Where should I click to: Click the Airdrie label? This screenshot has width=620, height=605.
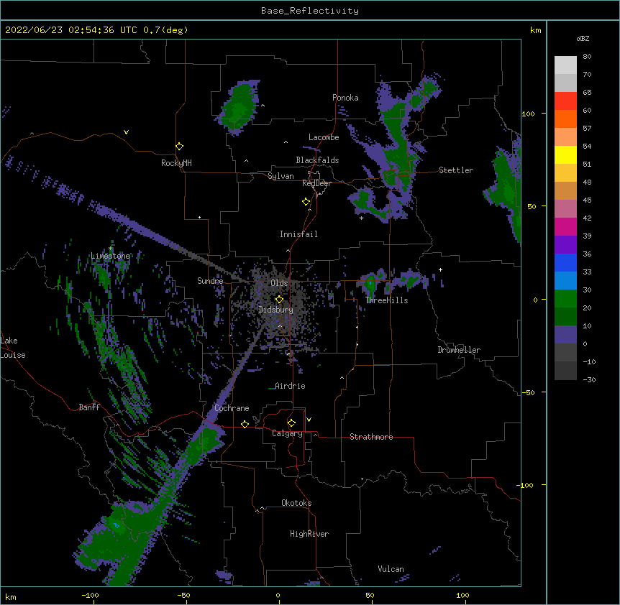(x=290, y=386)
